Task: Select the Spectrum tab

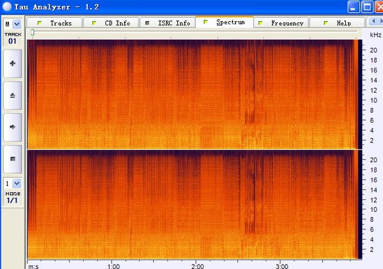Action: (225, 22)
